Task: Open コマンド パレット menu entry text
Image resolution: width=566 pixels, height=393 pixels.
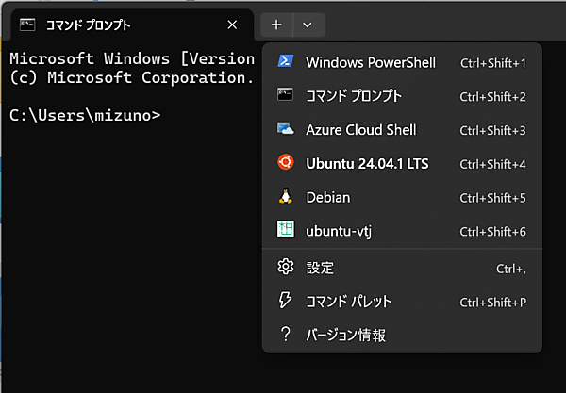Action: point(348,302)
